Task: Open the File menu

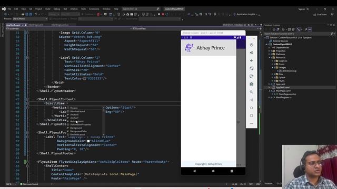Action: click(x=9, y=9)
